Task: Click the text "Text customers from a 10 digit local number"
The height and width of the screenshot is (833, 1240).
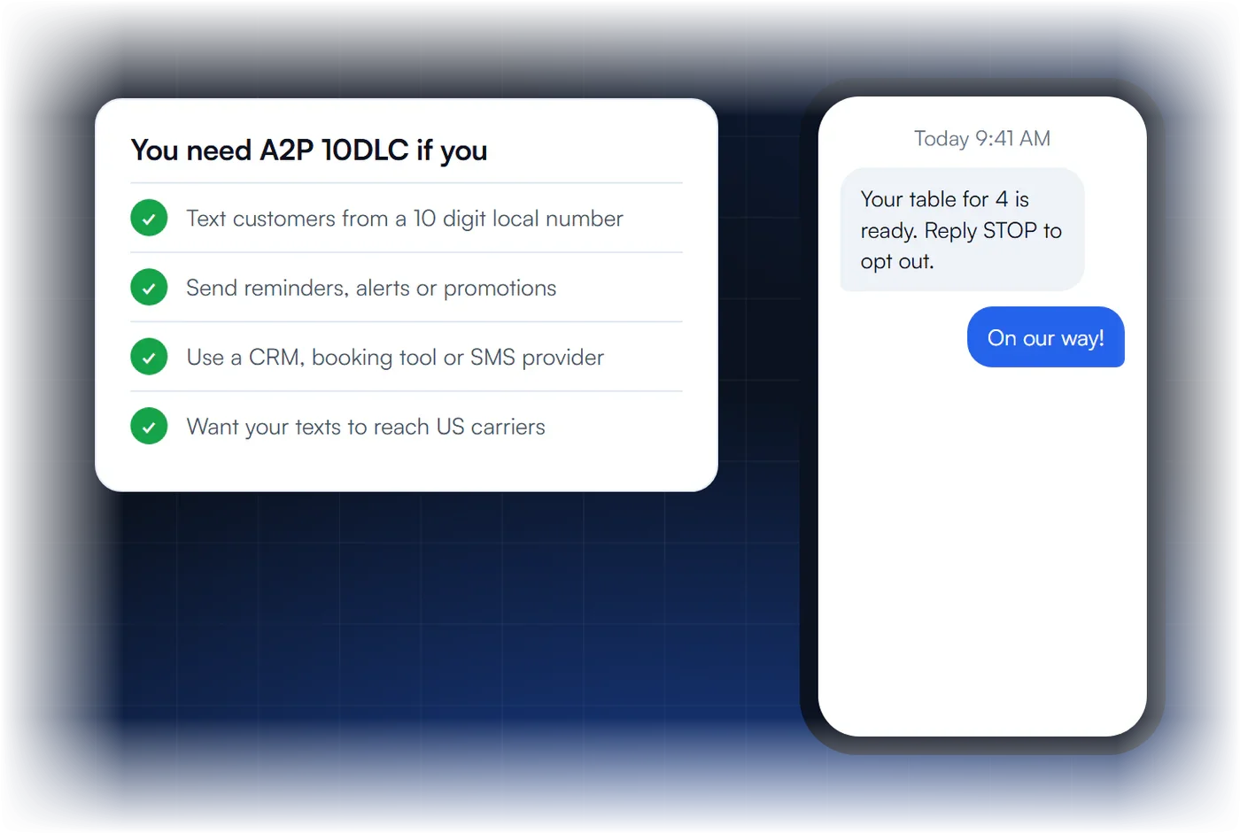Action: 405,219
